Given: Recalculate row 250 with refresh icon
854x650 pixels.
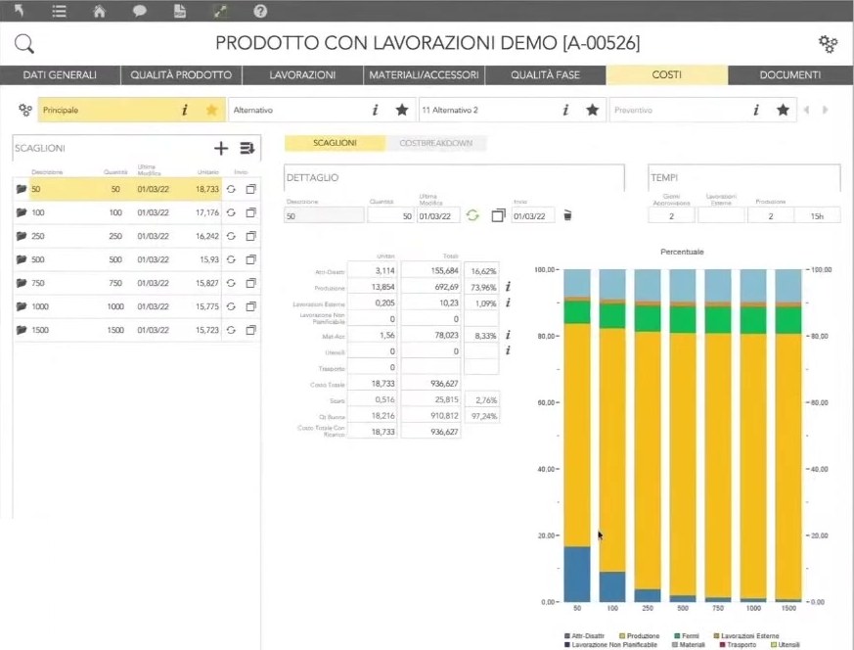Looking at the screenshot, I should point(231,236).
